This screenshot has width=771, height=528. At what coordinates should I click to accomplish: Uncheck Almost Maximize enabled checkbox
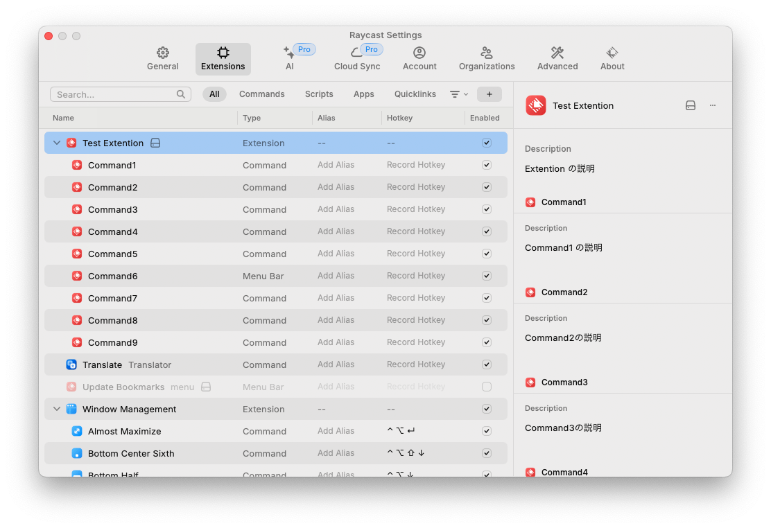pyautogui.click(x=486, y=431)
